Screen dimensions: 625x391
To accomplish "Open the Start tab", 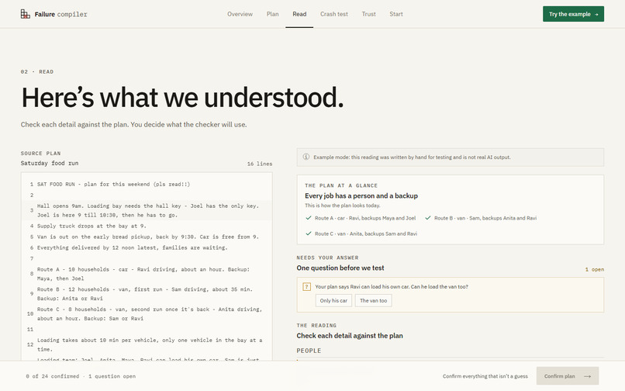I will pyautogui.click(x=396, y=14).
